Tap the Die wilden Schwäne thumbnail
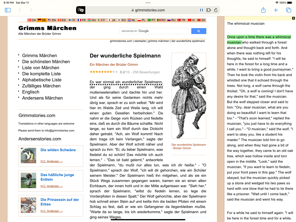 (x=28, y=156)
